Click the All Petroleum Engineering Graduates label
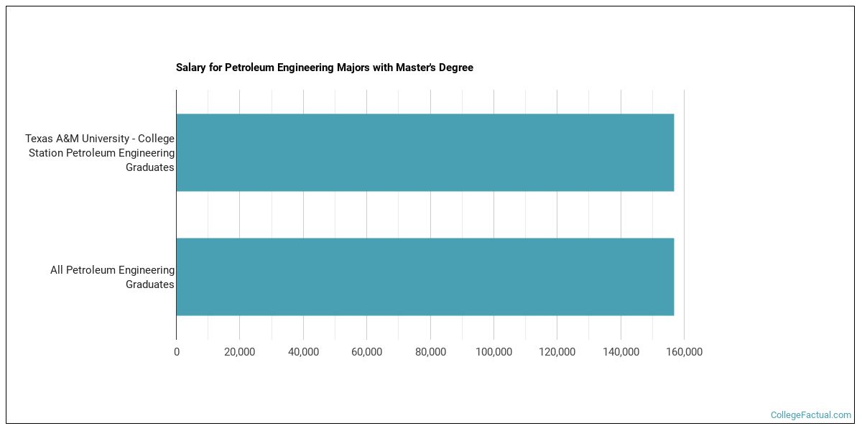 tap(111, 277)
